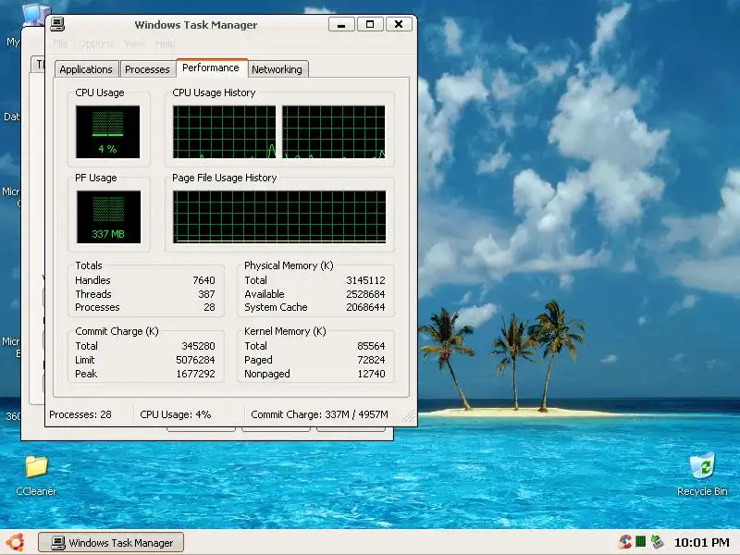The height and width of the screenshot is (555, 740).
Task: Click the Physical Memory (K) group label
Action: [289, 265]
